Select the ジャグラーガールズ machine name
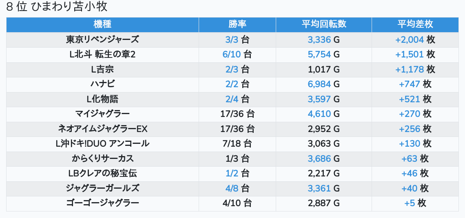Screen dimensions: 465x218 click(102, 189)
